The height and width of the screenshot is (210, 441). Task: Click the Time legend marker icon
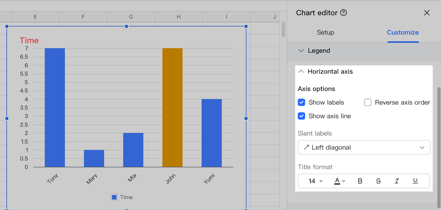[114, 197]
